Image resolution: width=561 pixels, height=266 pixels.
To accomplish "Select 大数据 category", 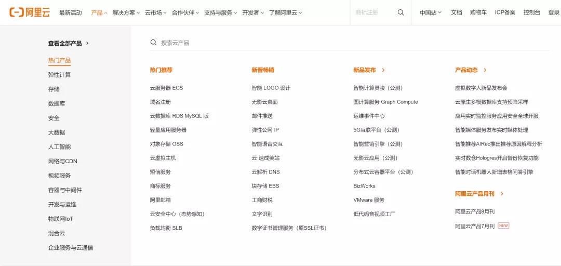I will [57, 132].
